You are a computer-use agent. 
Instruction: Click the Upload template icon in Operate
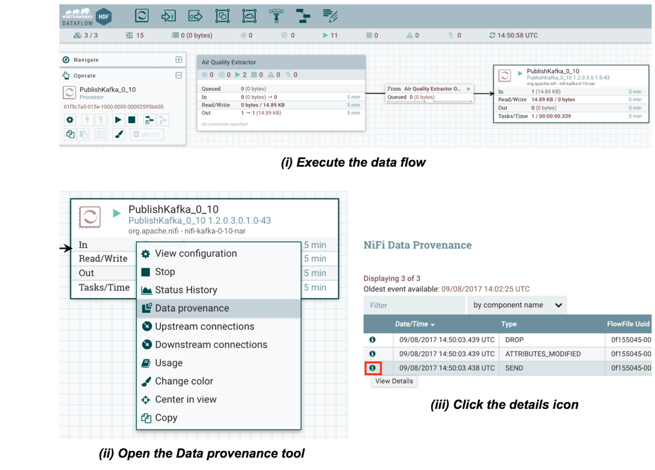(163, 120)
